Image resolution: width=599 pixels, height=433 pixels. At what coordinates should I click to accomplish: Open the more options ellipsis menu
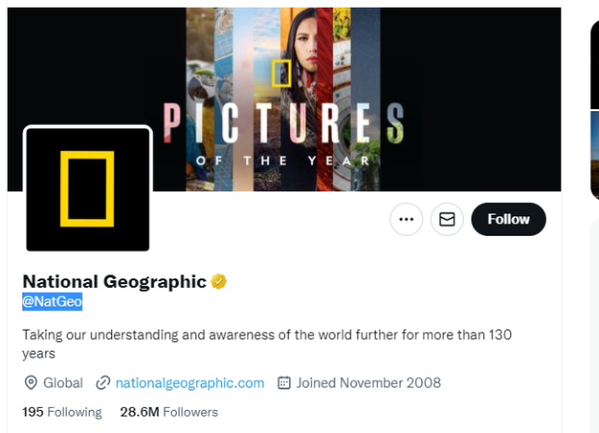click(406, 219)
